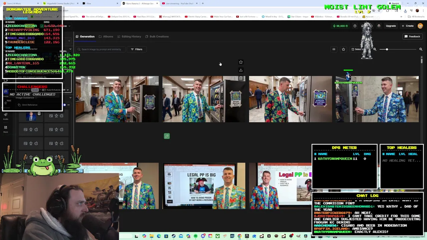427x240 pixels.
Task: Open the Audio section in the sidebar
Action: (6, 116)
